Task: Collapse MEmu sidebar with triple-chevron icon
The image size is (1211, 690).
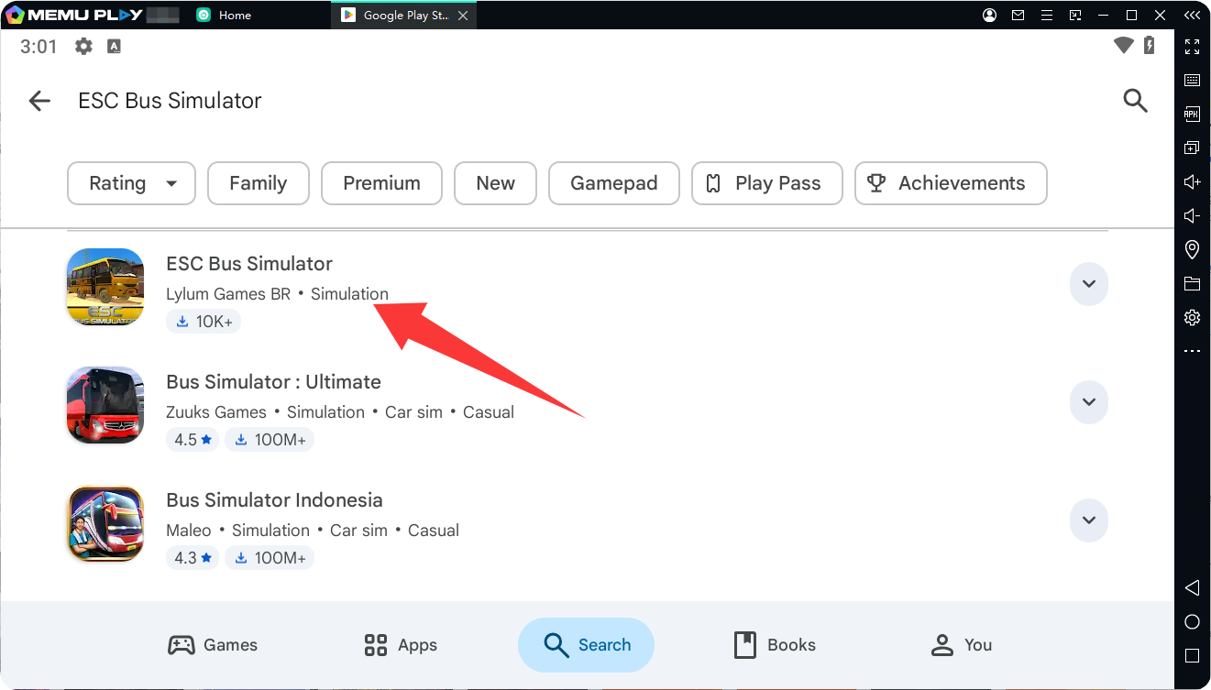Action: pyautogui.click(x=1192, y=16)
